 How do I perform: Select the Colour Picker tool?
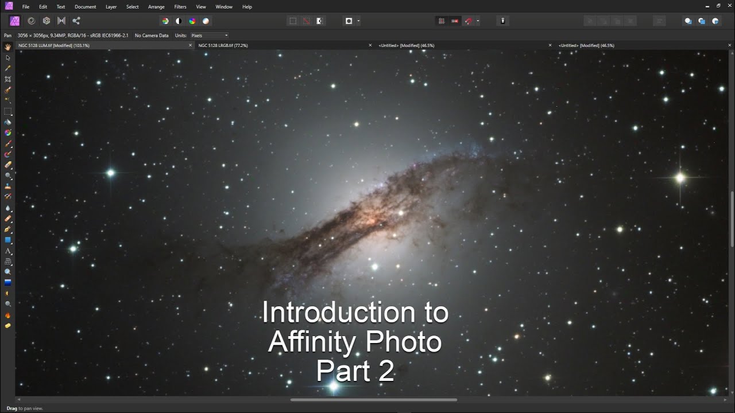8,68
